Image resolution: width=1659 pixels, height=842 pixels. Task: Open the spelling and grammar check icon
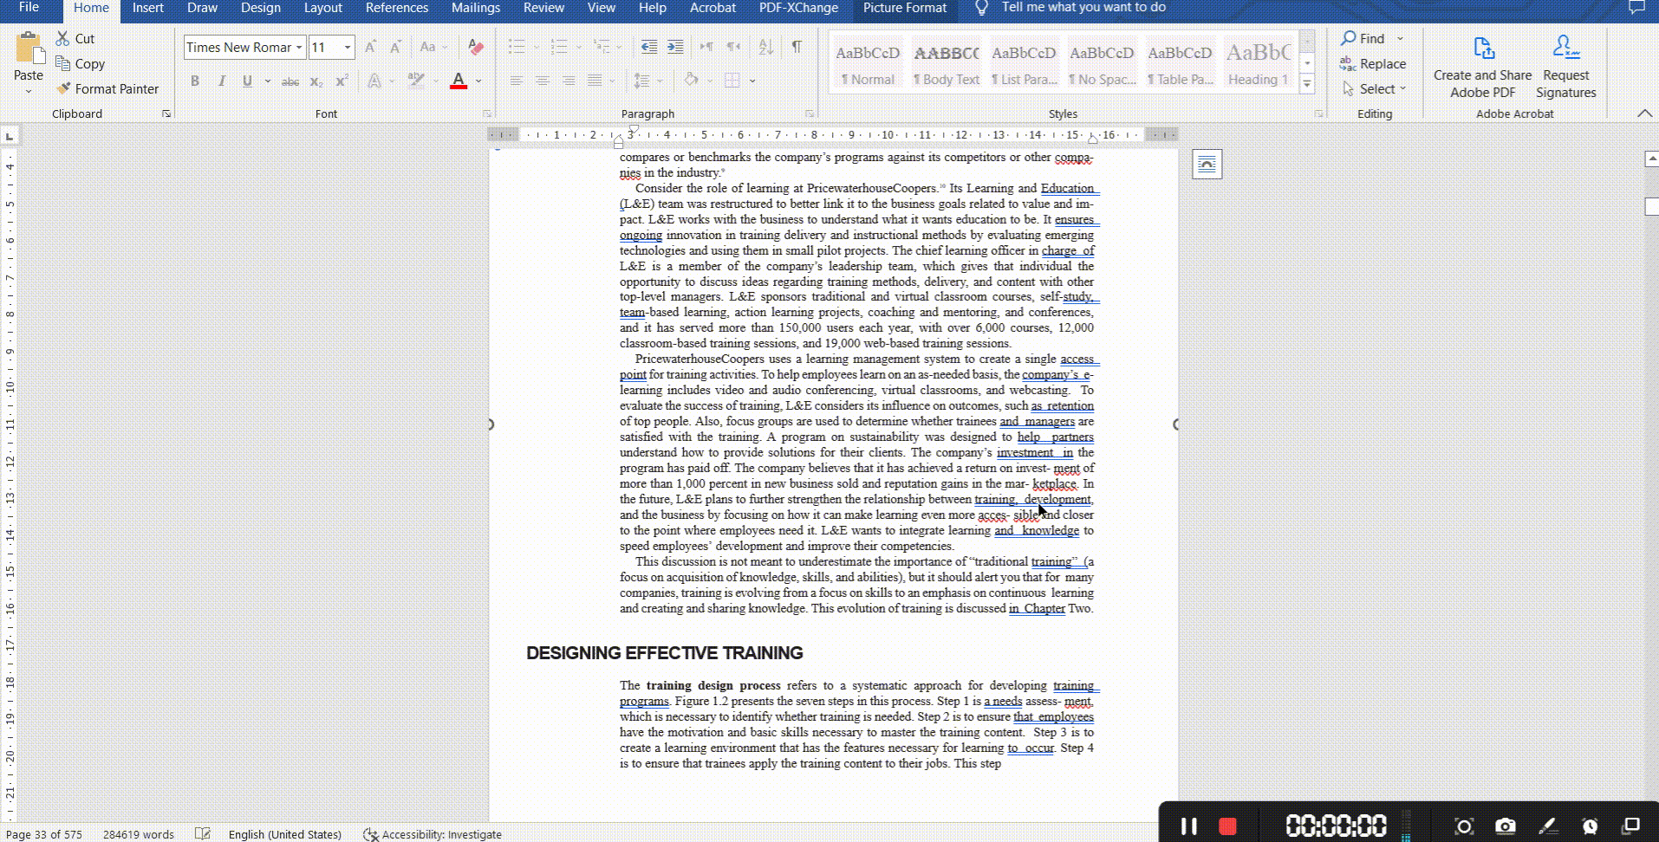203,834
